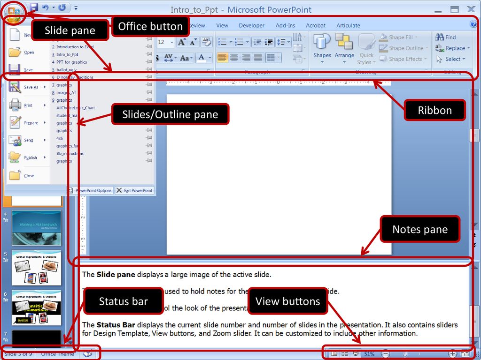
Task: Choose Open in the Office menu
Action: (x=28, y=52)
